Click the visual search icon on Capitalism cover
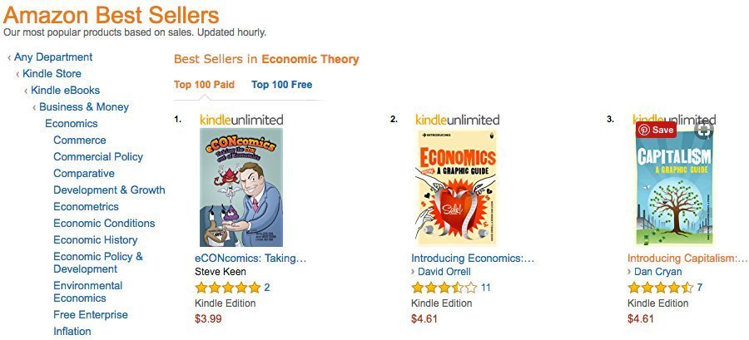 704,130
